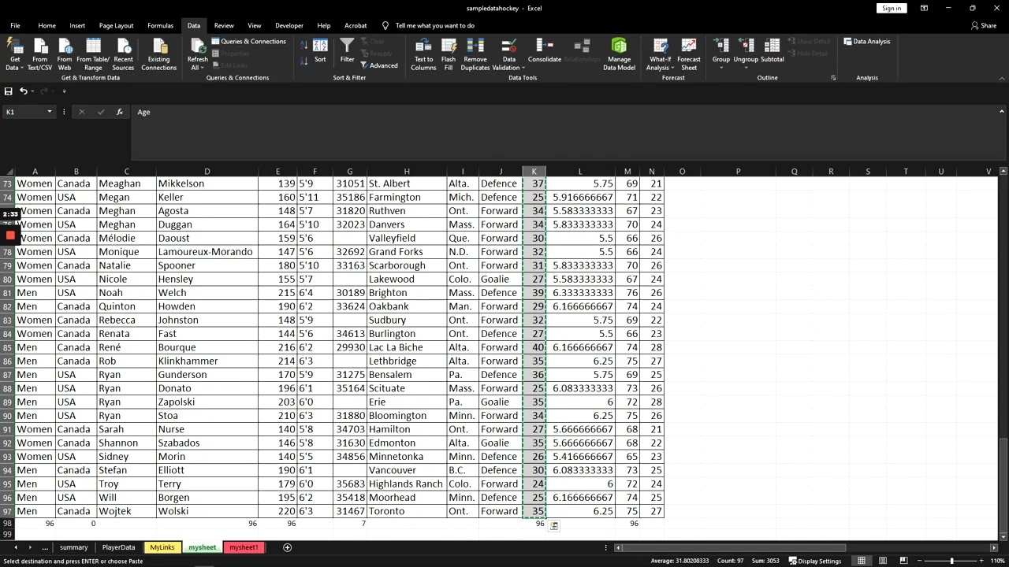Create a Forecast Sheet

[x=688, y=54]
